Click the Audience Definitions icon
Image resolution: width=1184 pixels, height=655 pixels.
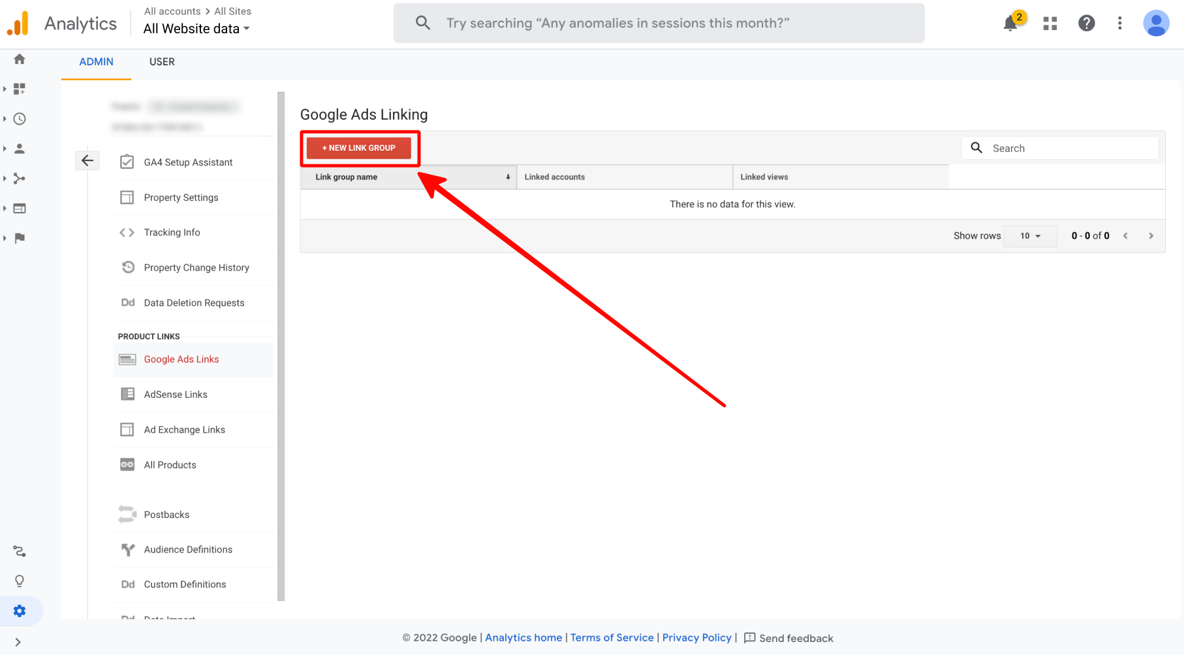tap(128, 549)
